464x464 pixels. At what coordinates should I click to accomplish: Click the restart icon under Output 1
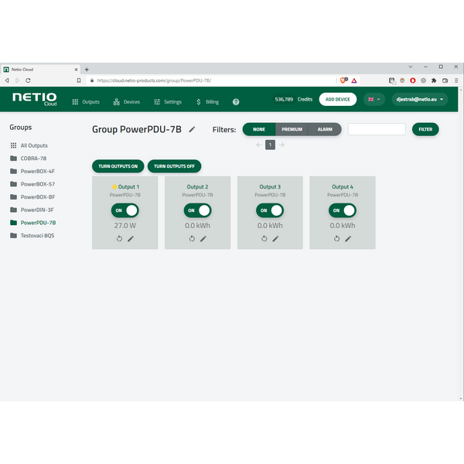(x=120, y=239)
